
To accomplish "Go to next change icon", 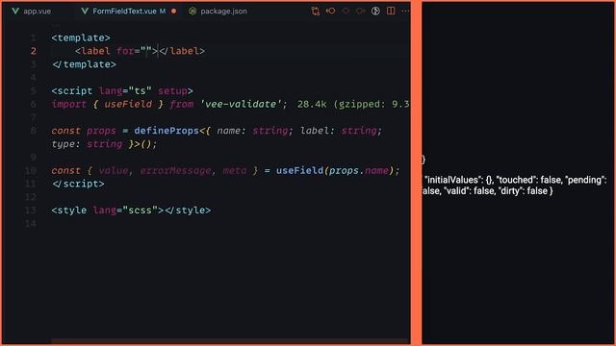I will click(x=360, y=11).
